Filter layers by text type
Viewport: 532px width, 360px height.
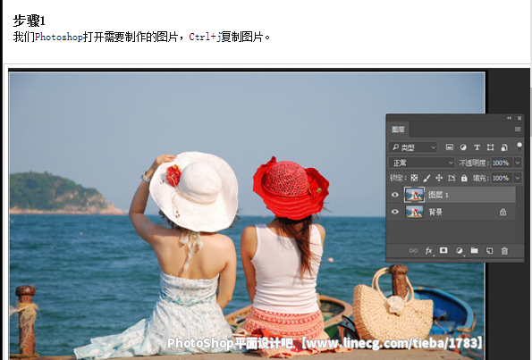(x=477, y=147)
